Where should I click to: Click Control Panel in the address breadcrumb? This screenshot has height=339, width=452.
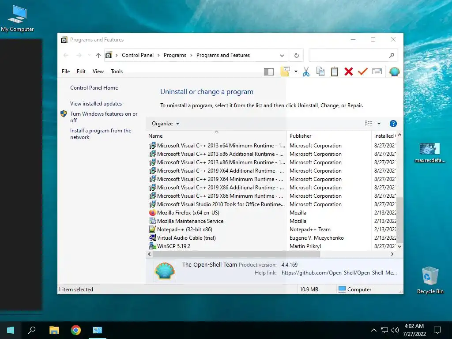pos(138,55)
